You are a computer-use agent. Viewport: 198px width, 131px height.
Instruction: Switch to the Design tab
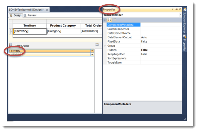pos(16,15)
